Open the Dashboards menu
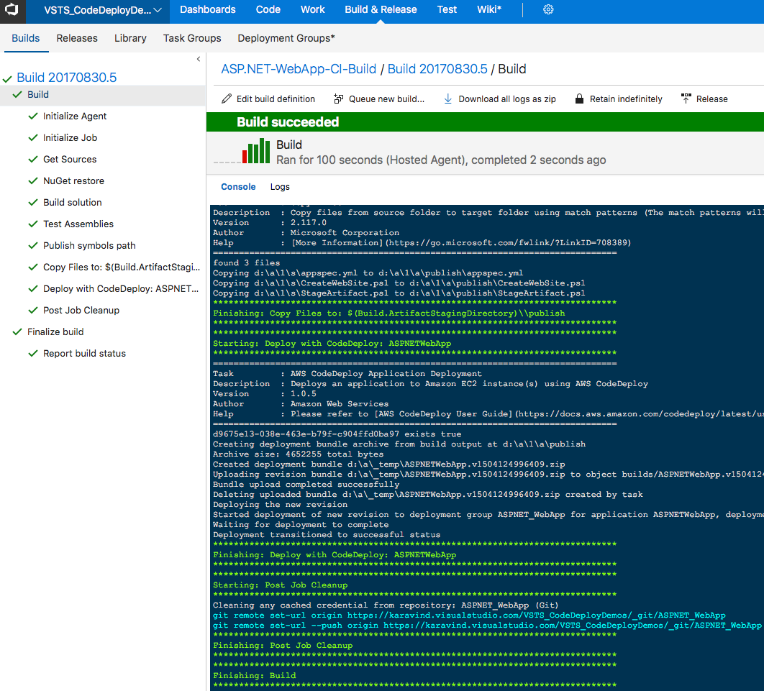Image resolution: width=764 pixels, height=691 pixels. coord(208,10)
